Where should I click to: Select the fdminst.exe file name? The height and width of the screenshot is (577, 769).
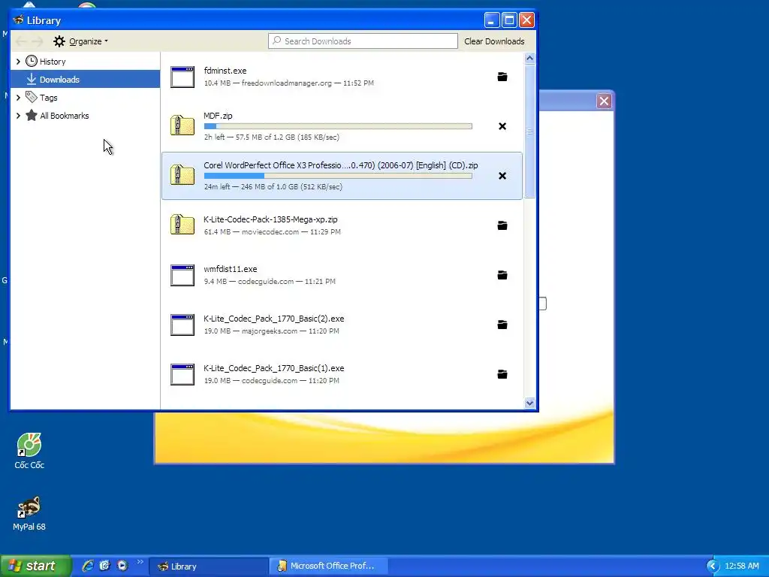pos(225,71)
